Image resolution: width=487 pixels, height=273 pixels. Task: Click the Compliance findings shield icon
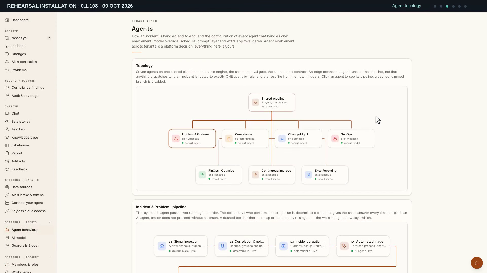7,88
